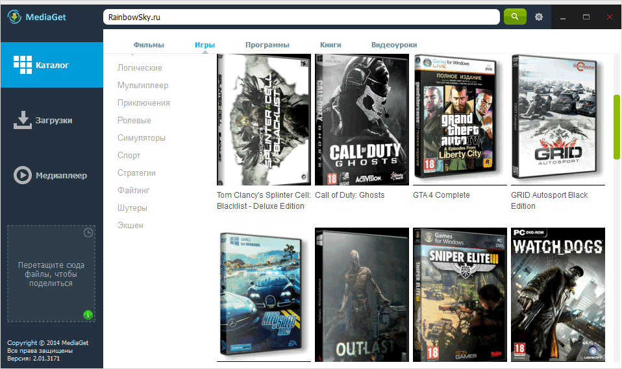Select the Спорт genre

click(x=129, y=156)
